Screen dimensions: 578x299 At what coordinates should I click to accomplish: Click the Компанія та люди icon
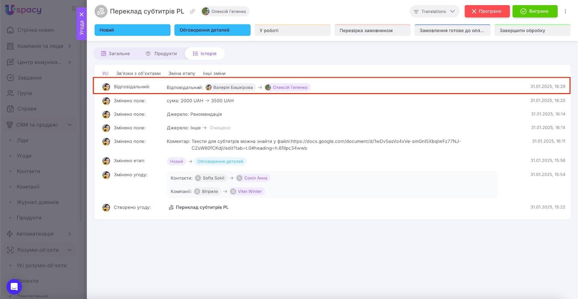coord(10,46)
